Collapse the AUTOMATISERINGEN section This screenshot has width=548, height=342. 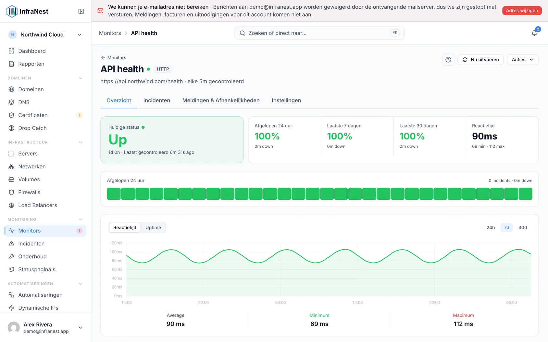tap(81, 284)
